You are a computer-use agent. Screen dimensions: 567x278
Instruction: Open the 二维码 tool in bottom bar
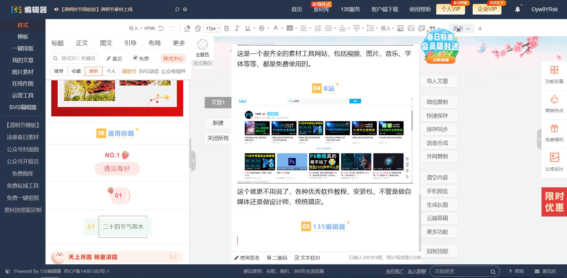click(x=277, y=257)
